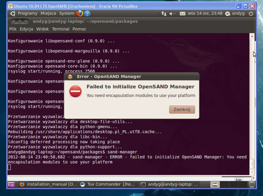Click the 'Error - OpenSAND Manager' dialog title
Viewport: 263px width, 196px height.
[109, 77]
